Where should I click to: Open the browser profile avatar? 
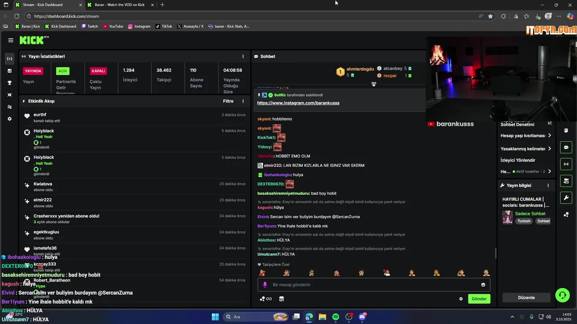[548, 16]
